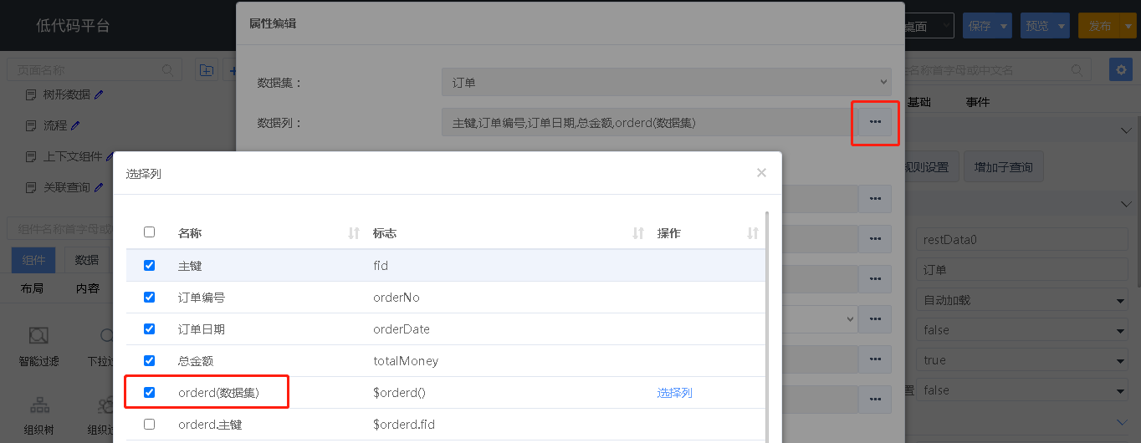Click the 数据列 ellipsis button

click(875, 122)
